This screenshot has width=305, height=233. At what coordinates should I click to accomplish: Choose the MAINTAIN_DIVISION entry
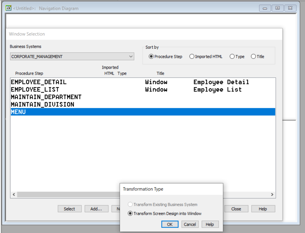point(42,105)
